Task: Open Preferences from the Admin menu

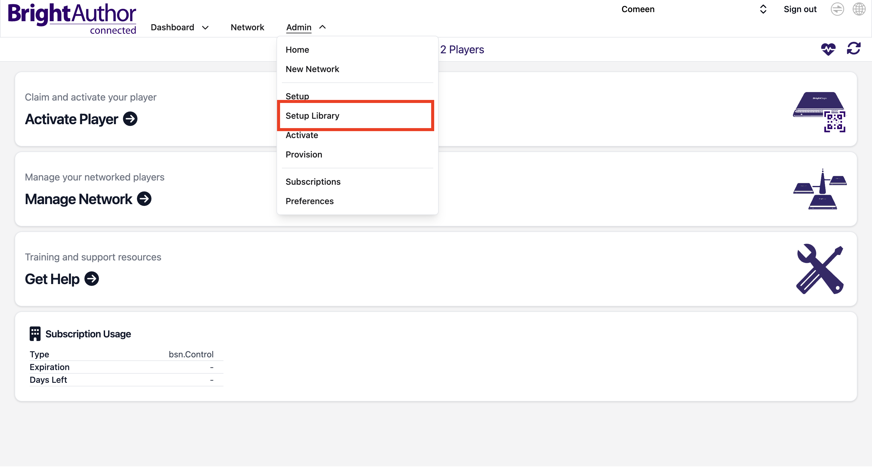Action: [x=309, y=201]
